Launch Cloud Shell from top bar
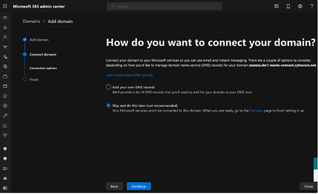 point(276,6)
